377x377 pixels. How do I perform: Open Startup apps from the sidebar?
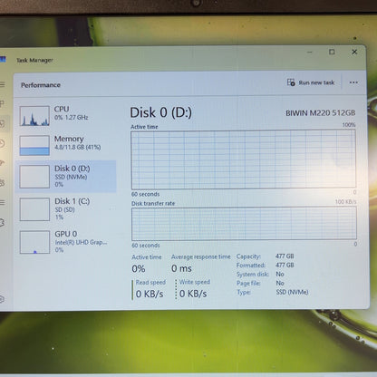[2, 163]
